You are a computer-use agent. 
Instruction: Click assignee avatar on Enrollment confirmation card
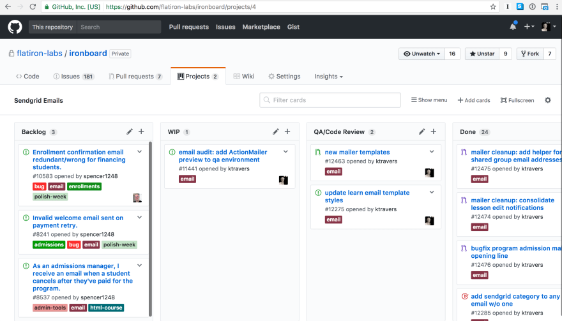click(137, 198)
